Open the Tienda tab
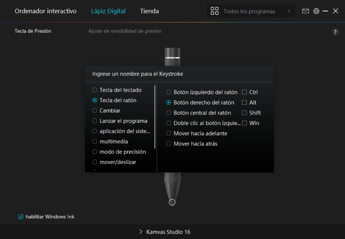345x239 pixels. [x=149, y=11]
